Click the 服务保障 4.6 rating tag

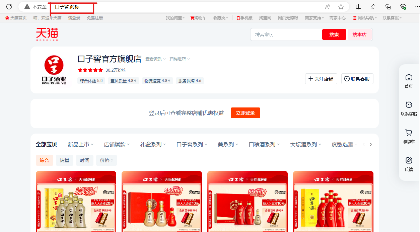pyautogui.click(x=190, y=81)
